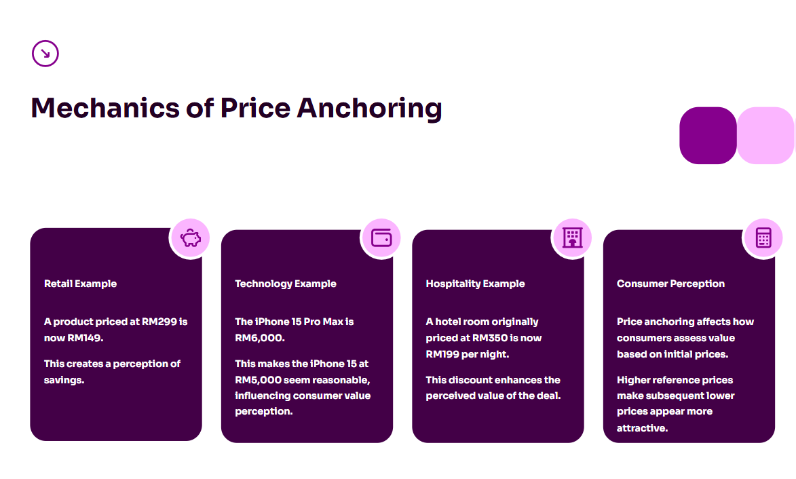Click the 'product priced at RM299' text

(x=115, y=330)
